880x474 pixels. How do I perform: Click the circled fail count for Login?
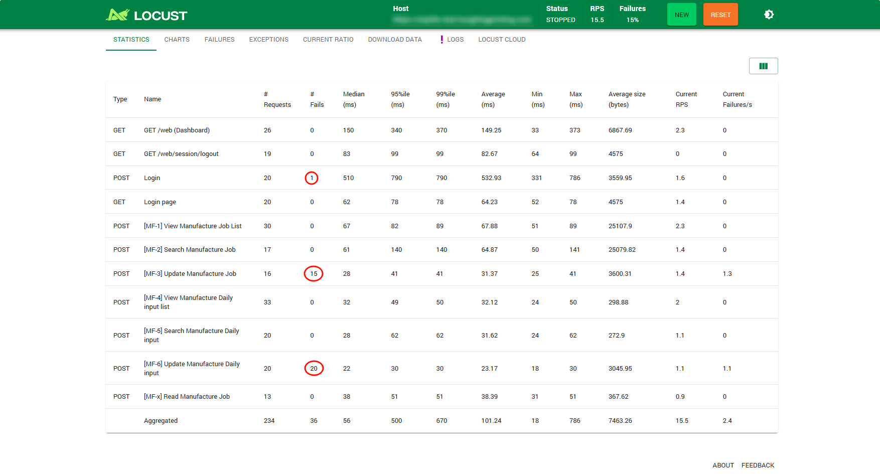click(312, 178)
